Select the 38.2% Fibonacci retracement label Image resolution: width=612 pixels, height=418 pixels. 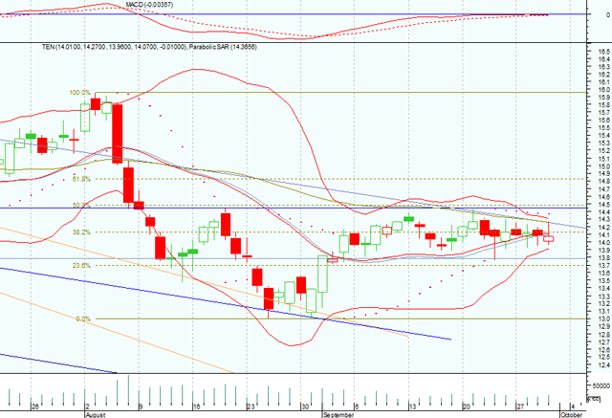[x=80, y=232]
